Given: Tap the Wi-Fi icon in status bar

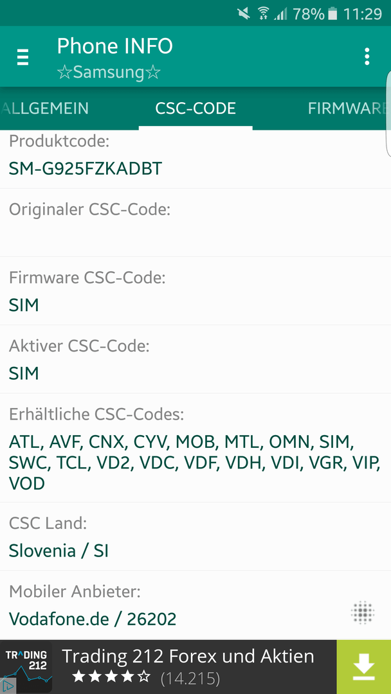Looking at the screenshot, I should [264, 13].
